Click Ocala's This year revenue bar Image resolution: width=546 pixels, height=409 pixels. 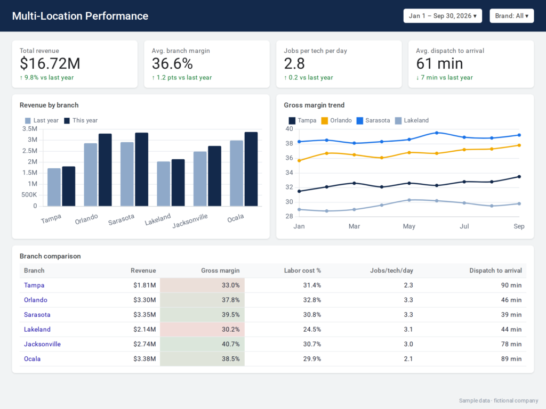pos(251,169)
